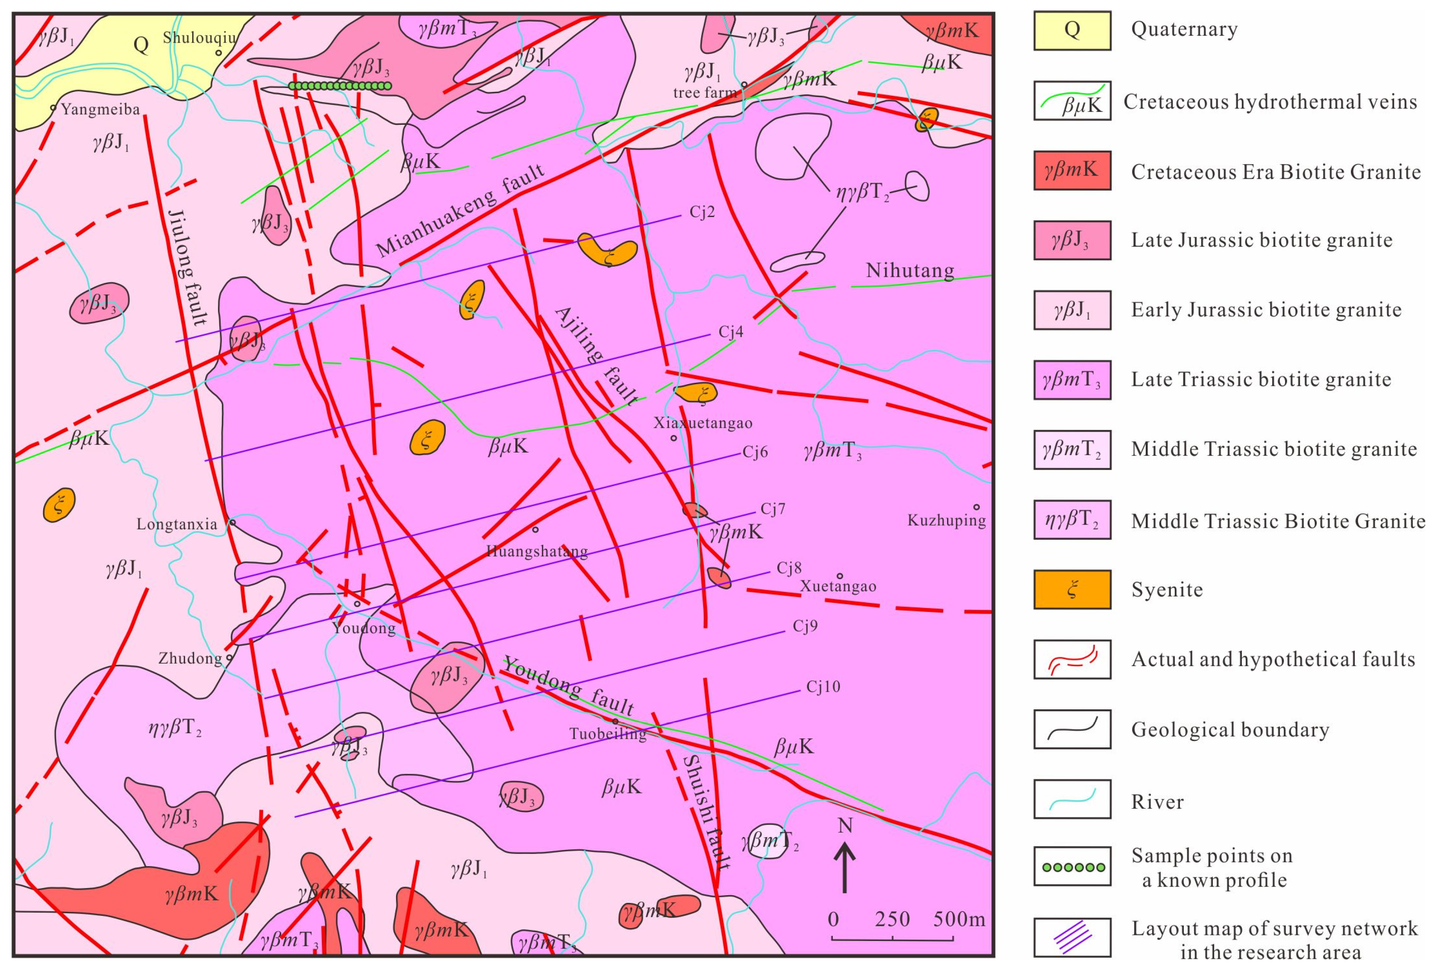Click the River legend symbol
The image size is (1447, 973).
(x=1072, y=799)
